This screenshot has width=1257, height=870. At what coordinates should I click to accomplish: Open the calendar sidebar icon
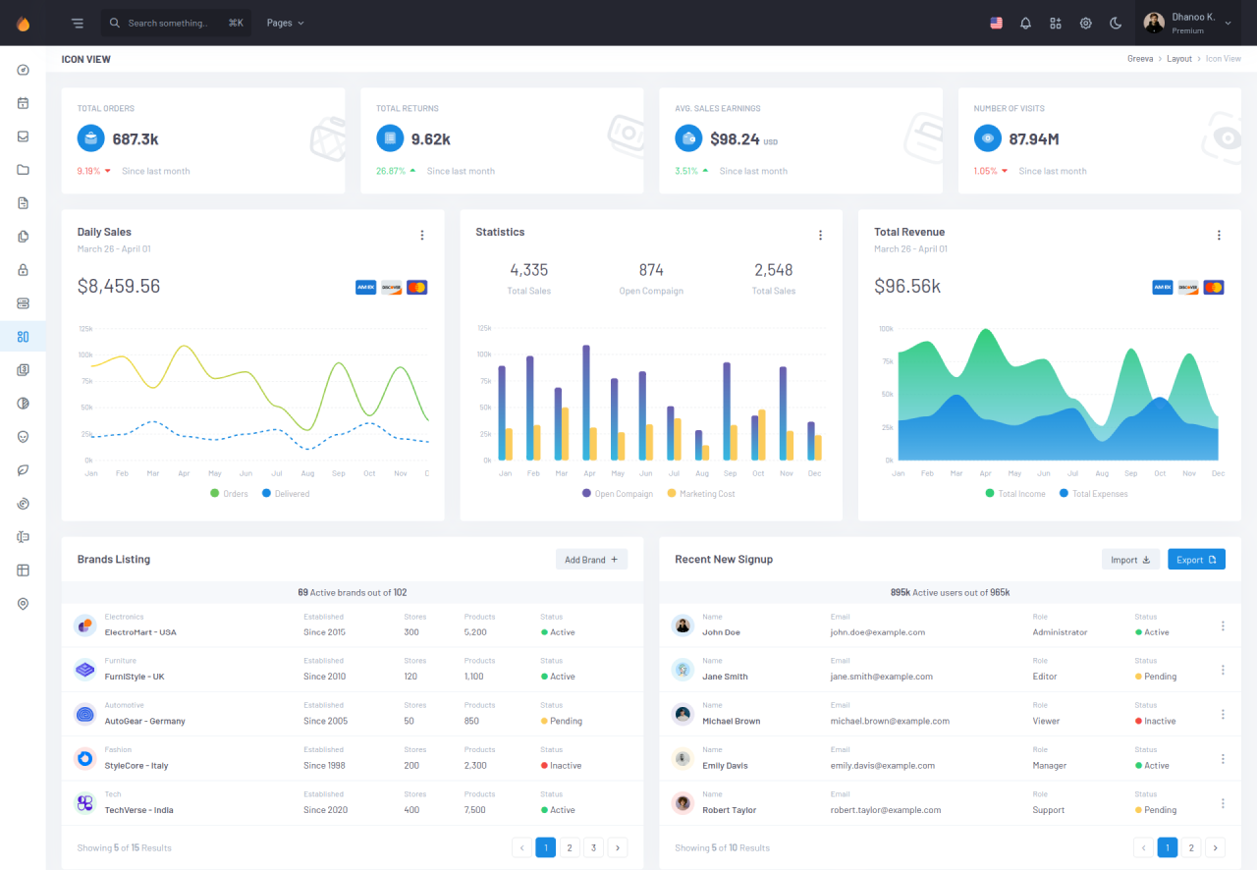[23, 103]
